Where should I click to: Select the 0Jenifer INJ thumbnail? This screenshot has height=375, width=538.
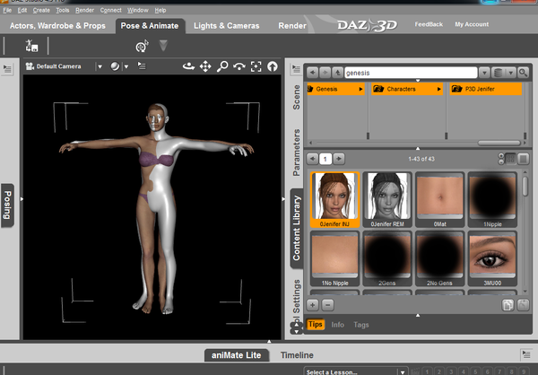334,199
